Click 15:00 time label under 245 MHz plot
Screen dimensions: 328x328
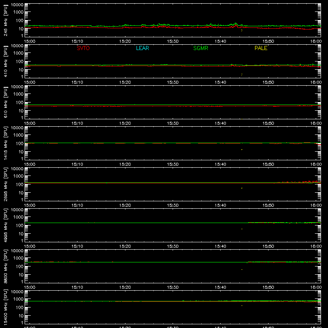(x=30, y=41)
